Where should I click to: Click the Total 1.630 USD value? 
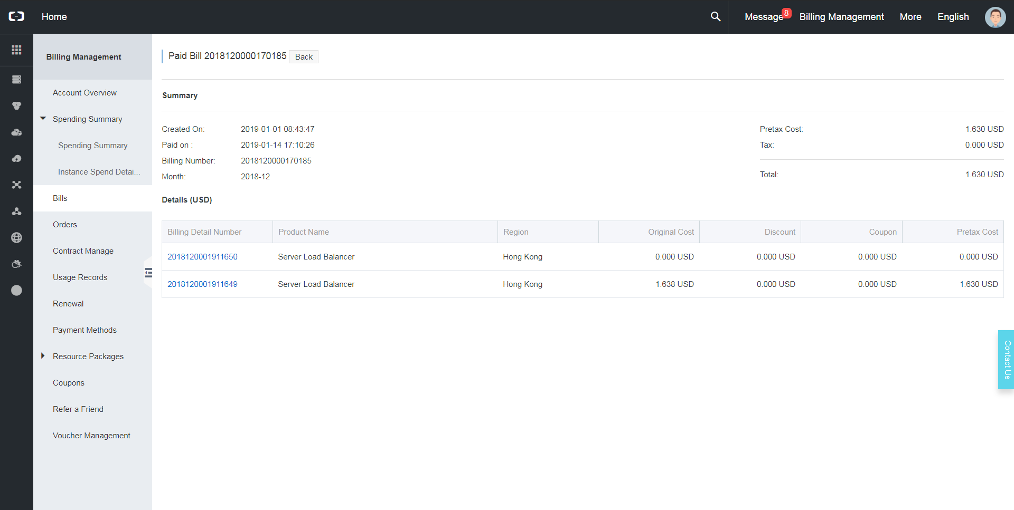coord(984,175)
